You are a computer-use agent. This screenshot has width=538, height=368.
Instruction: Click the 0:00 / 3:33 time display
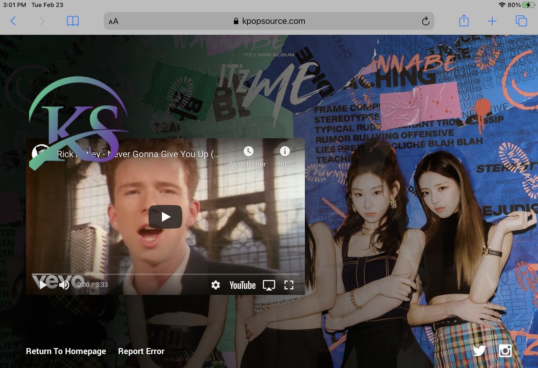click(x=92, y=285)
